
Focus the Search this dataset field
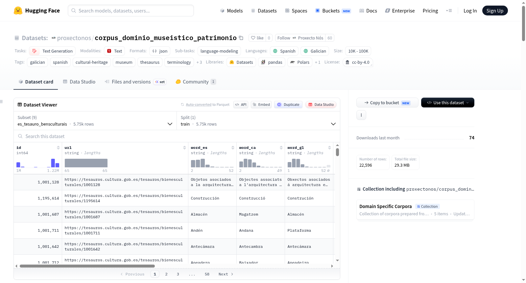click(x=177, y=136)
